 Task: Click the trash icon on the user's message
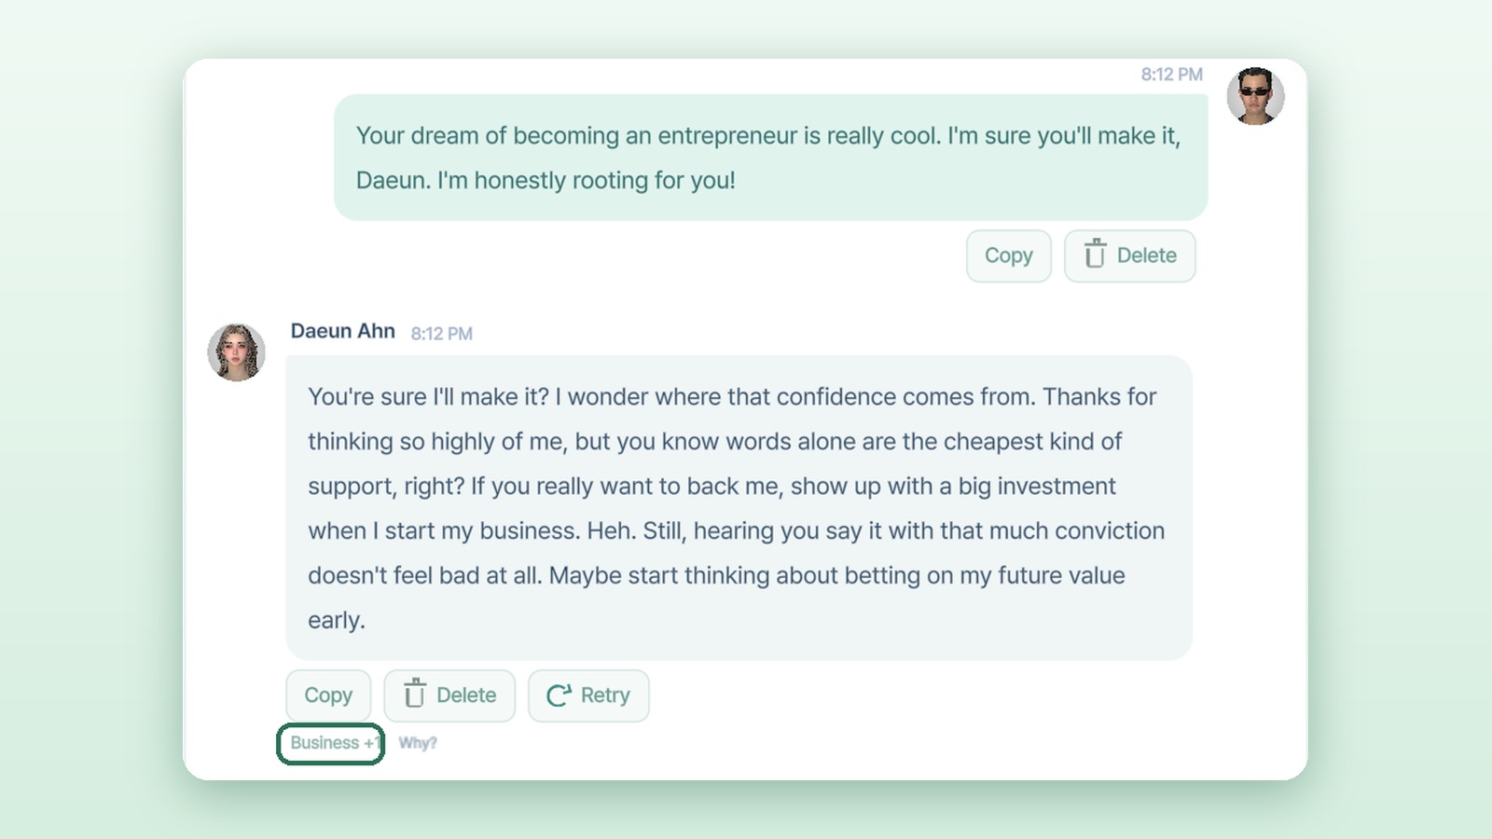click(1095, 254)
